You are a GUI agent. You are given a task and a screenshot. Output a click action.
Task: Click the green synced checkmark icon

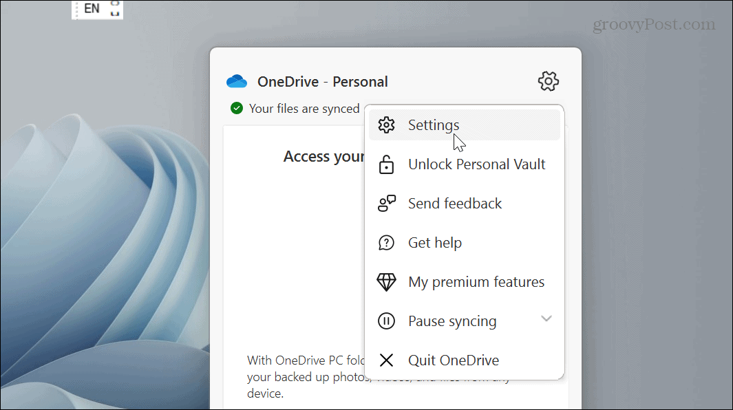click(237, 109)
